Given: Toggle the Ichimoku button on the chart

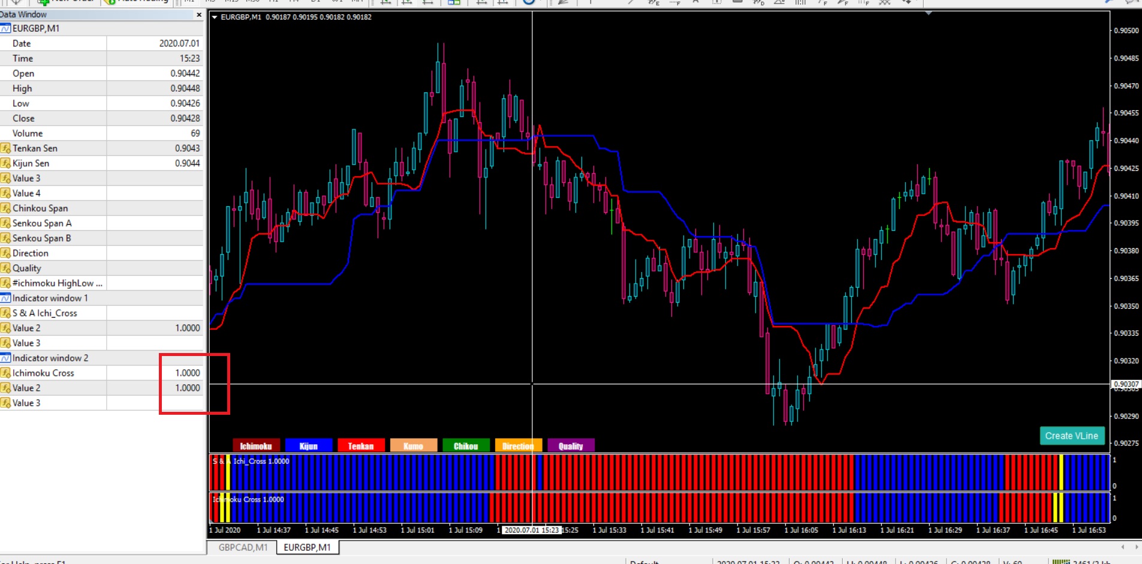Looking at the screenshot, I should click(x=256, y=446).
